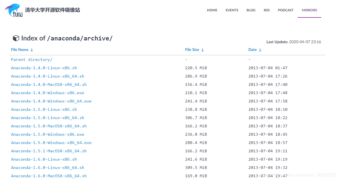Click the 309.5 MiB file size
Viewport: 339px width, 180px height.
(196, 168)
